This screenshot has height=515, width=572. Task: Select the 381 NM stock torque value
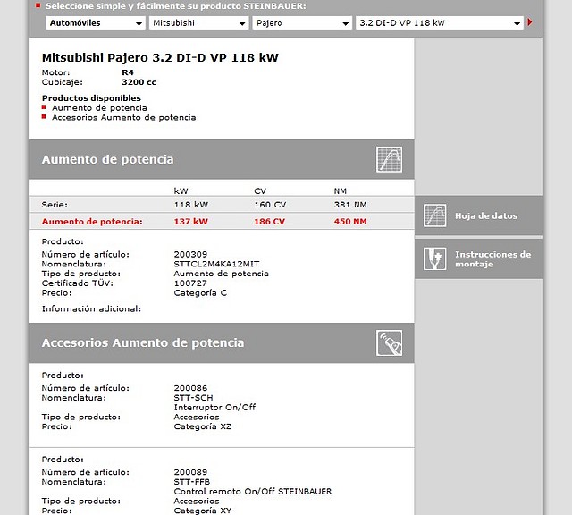click(350, 205)
